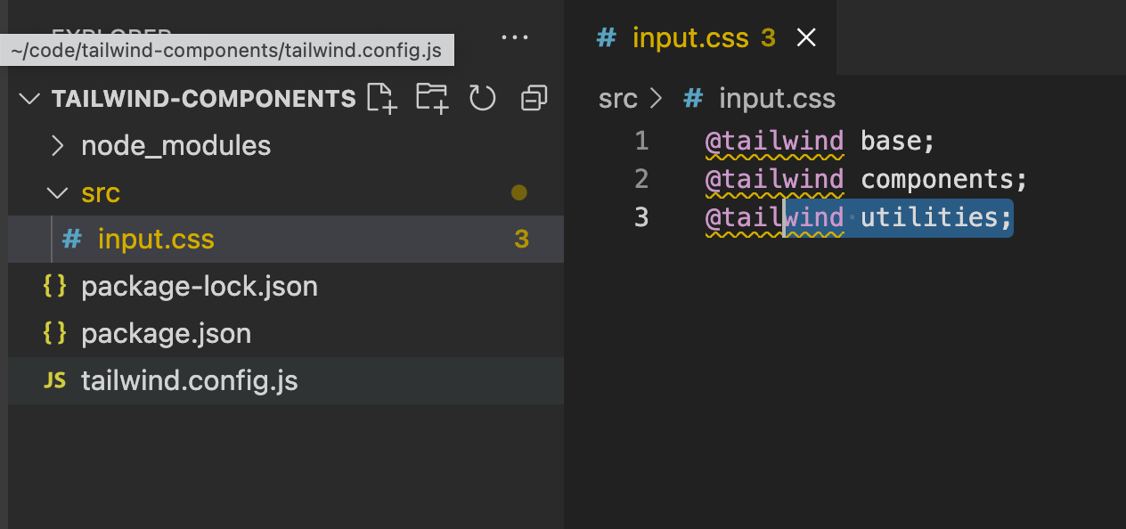Click the unsaved changes dot on src folder

(518, 192)
